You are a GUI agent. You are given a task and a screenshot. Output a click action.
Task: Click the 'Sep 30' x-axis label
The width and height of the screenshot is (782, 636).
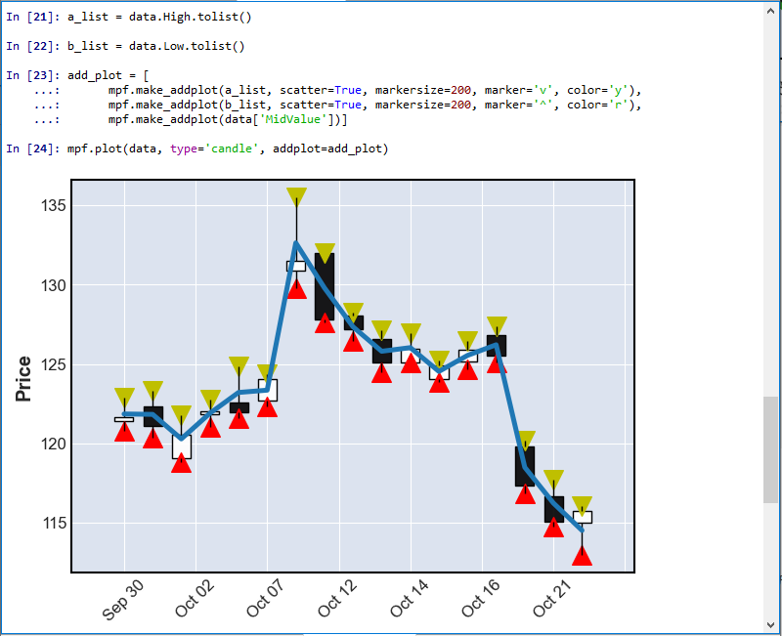[x=123, y=600]
